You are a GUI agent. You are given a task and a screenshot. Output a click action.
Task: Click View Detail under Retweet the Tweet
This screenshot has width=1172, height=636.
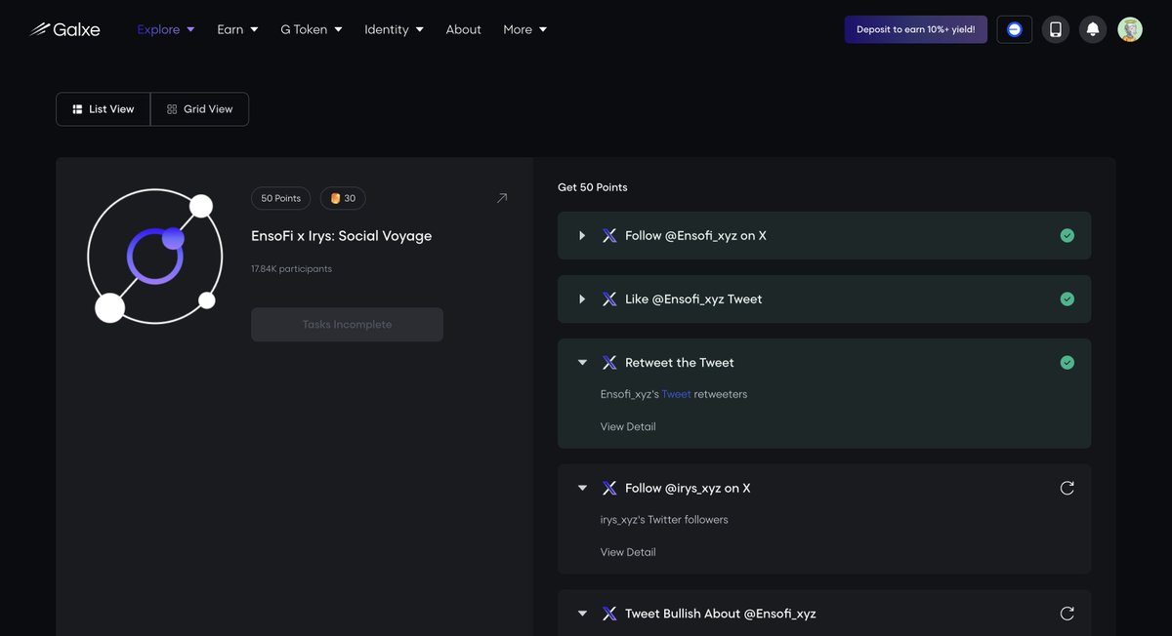pyautogui.click(x=628, y=426)
